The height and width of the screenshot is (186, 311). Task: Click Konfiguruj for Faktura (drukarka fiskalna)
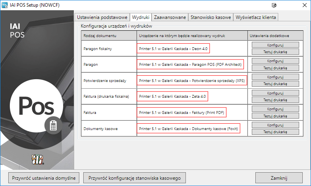pyautogui.click(x=275, y=93)
